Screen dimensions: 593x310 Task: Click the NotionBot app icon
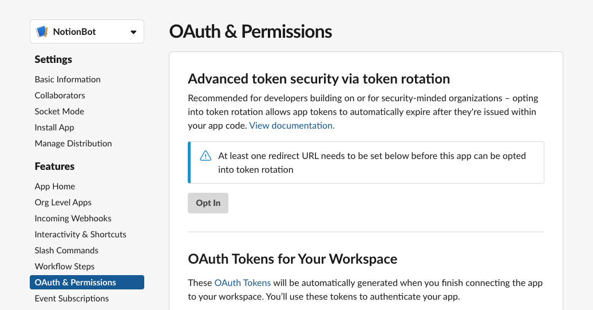pyautogui.click(x=42, y=32)
